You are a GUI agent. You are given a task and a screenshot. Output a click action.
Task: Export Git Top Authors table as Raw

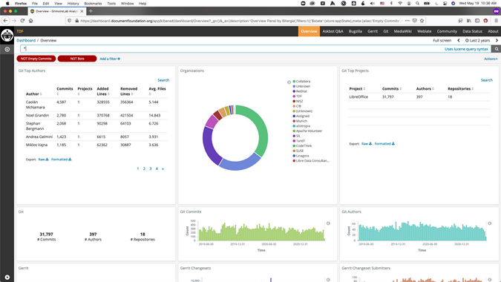43,160
